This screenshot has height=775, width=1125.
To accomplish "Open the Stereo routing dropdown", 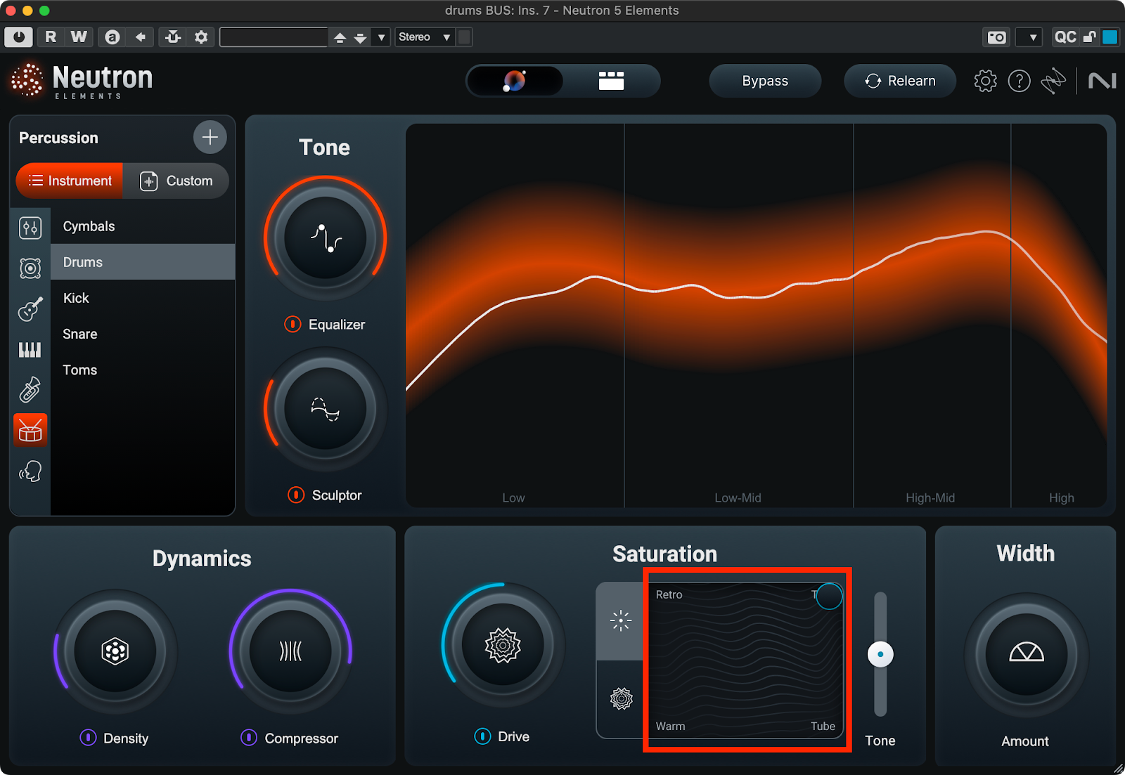I will tap(425, 37).
